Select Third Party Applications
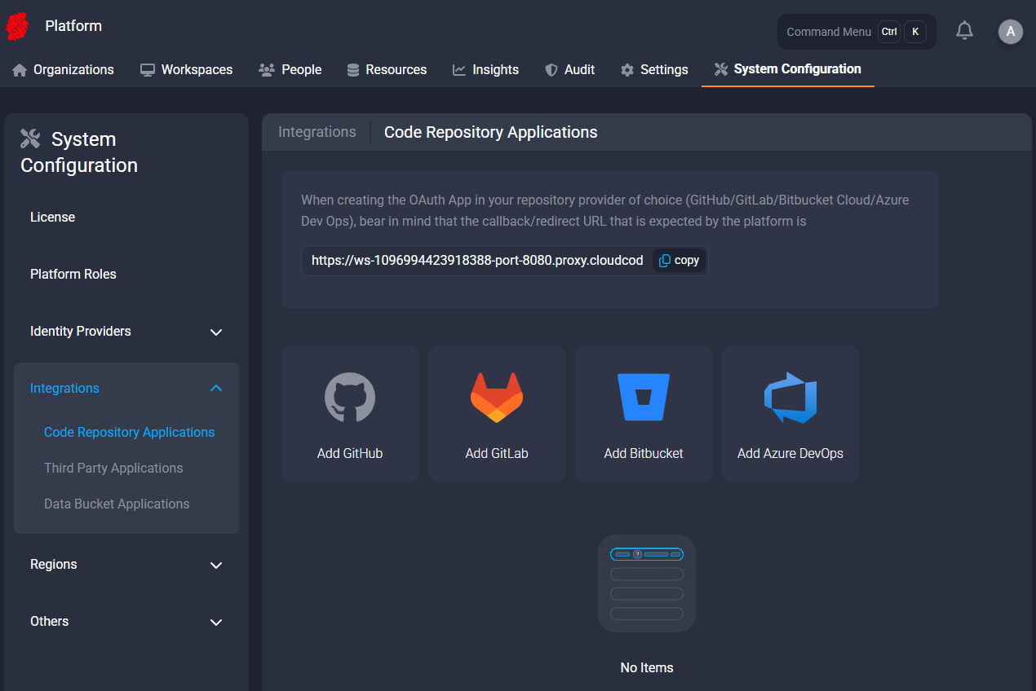1036x691 pixels. tap(113, 469)
